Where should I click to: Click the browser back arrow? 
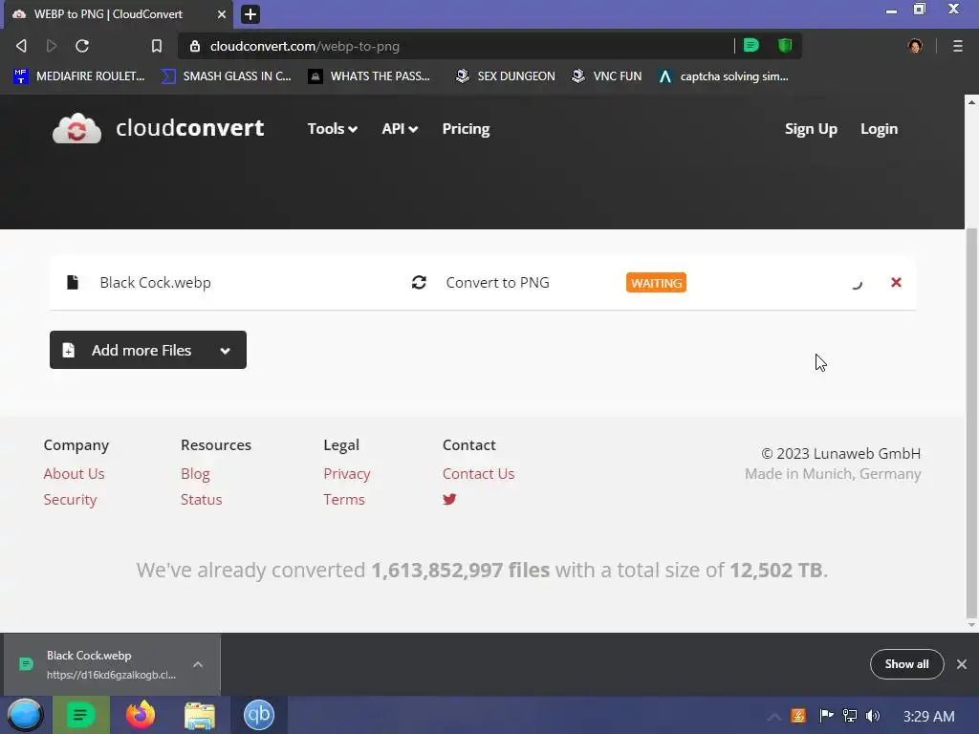(21, 46)
